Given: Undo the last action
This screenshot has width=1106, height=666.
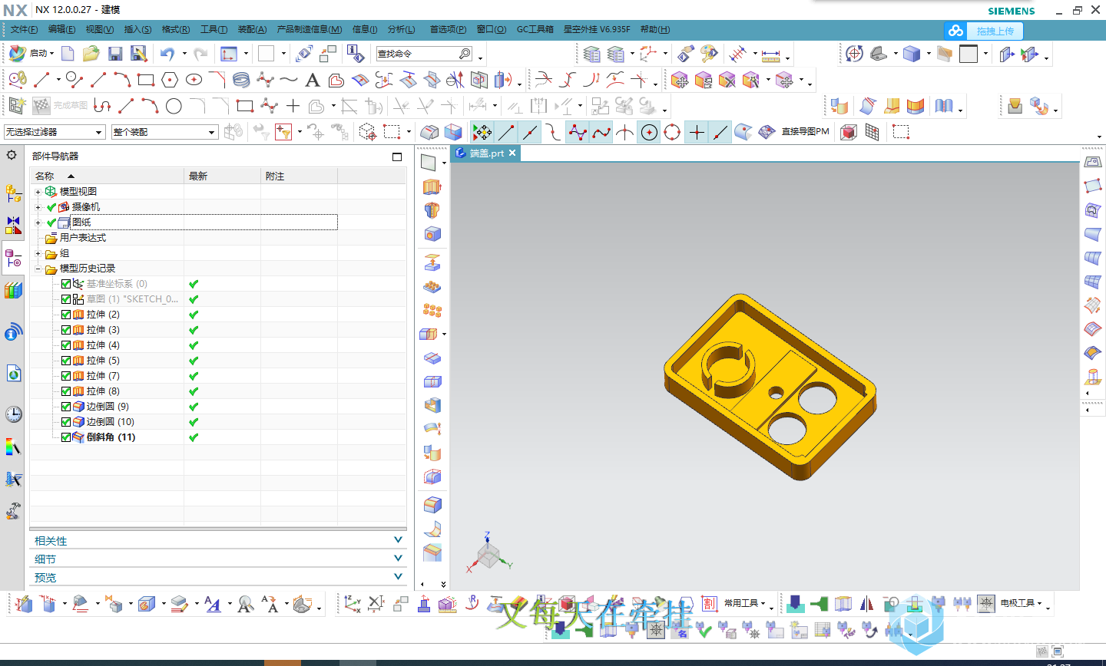Looking at the screenshot, I should click(167, 54).
